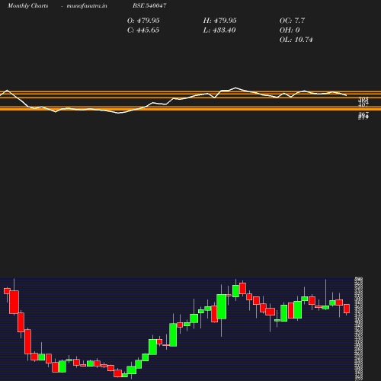Click the low price "L: 433.40"
Viewport: 381px width, 381px height.
(x=219, y=30)
